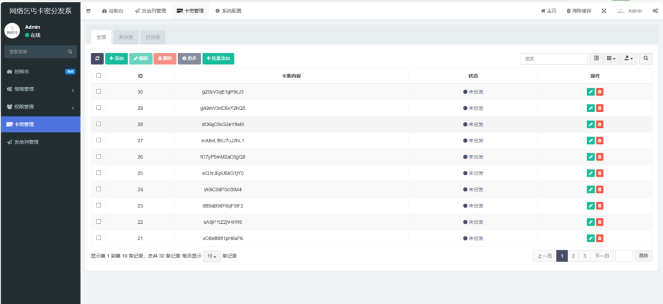
Task: Click the table 搜索 input field
Action: (x=545, y=58)
